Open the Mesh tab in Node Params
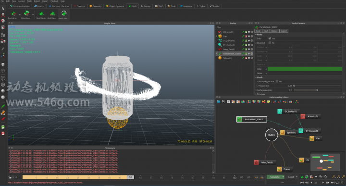 click(266, 31)
